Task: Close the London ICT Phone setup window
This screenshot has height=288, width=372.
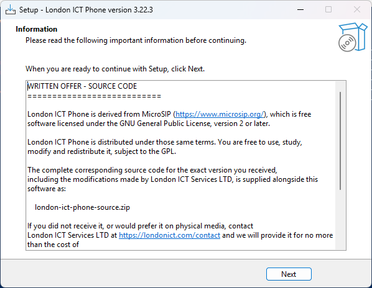Action: click(357, 10)
